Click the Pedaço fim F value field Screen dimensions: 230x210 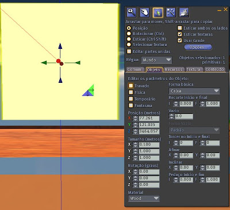(x=213, y=180)
